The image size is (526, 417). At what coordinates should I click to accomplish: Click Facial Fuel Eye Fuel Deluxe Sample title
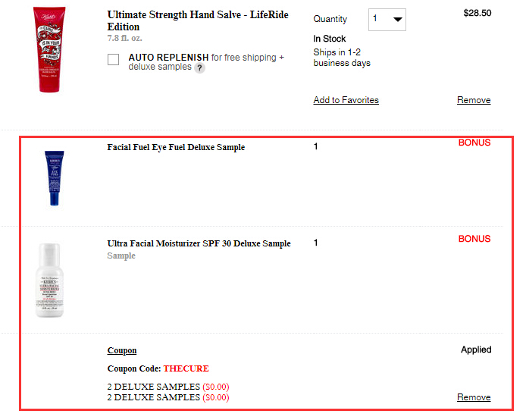pyautogui.click(x=176, y=147)
